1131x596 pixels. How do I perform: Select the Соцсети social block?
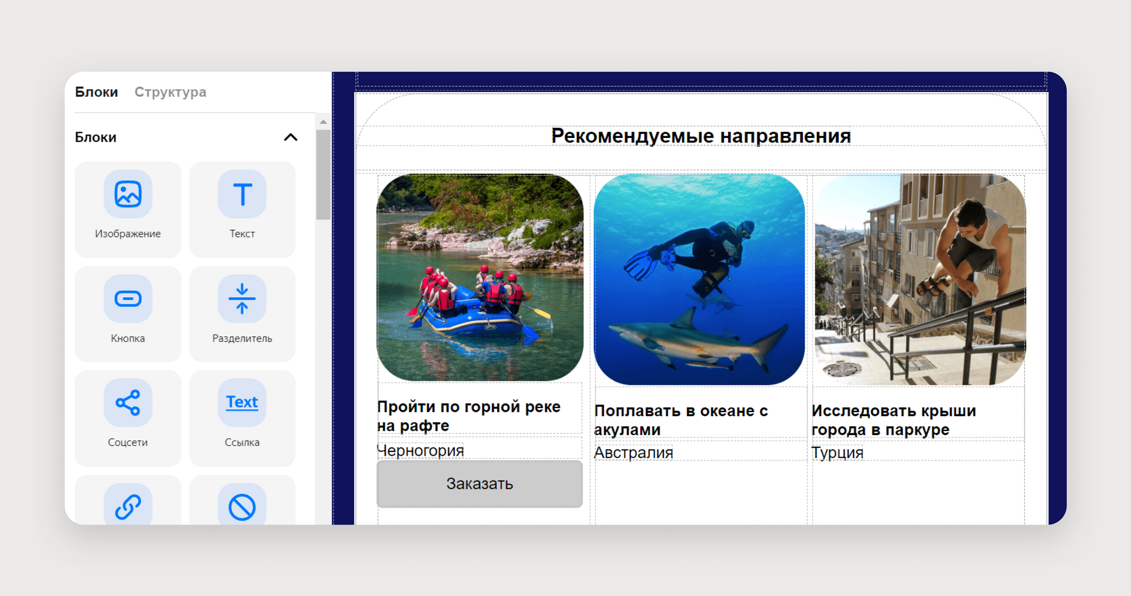click(x=128, y=418)
